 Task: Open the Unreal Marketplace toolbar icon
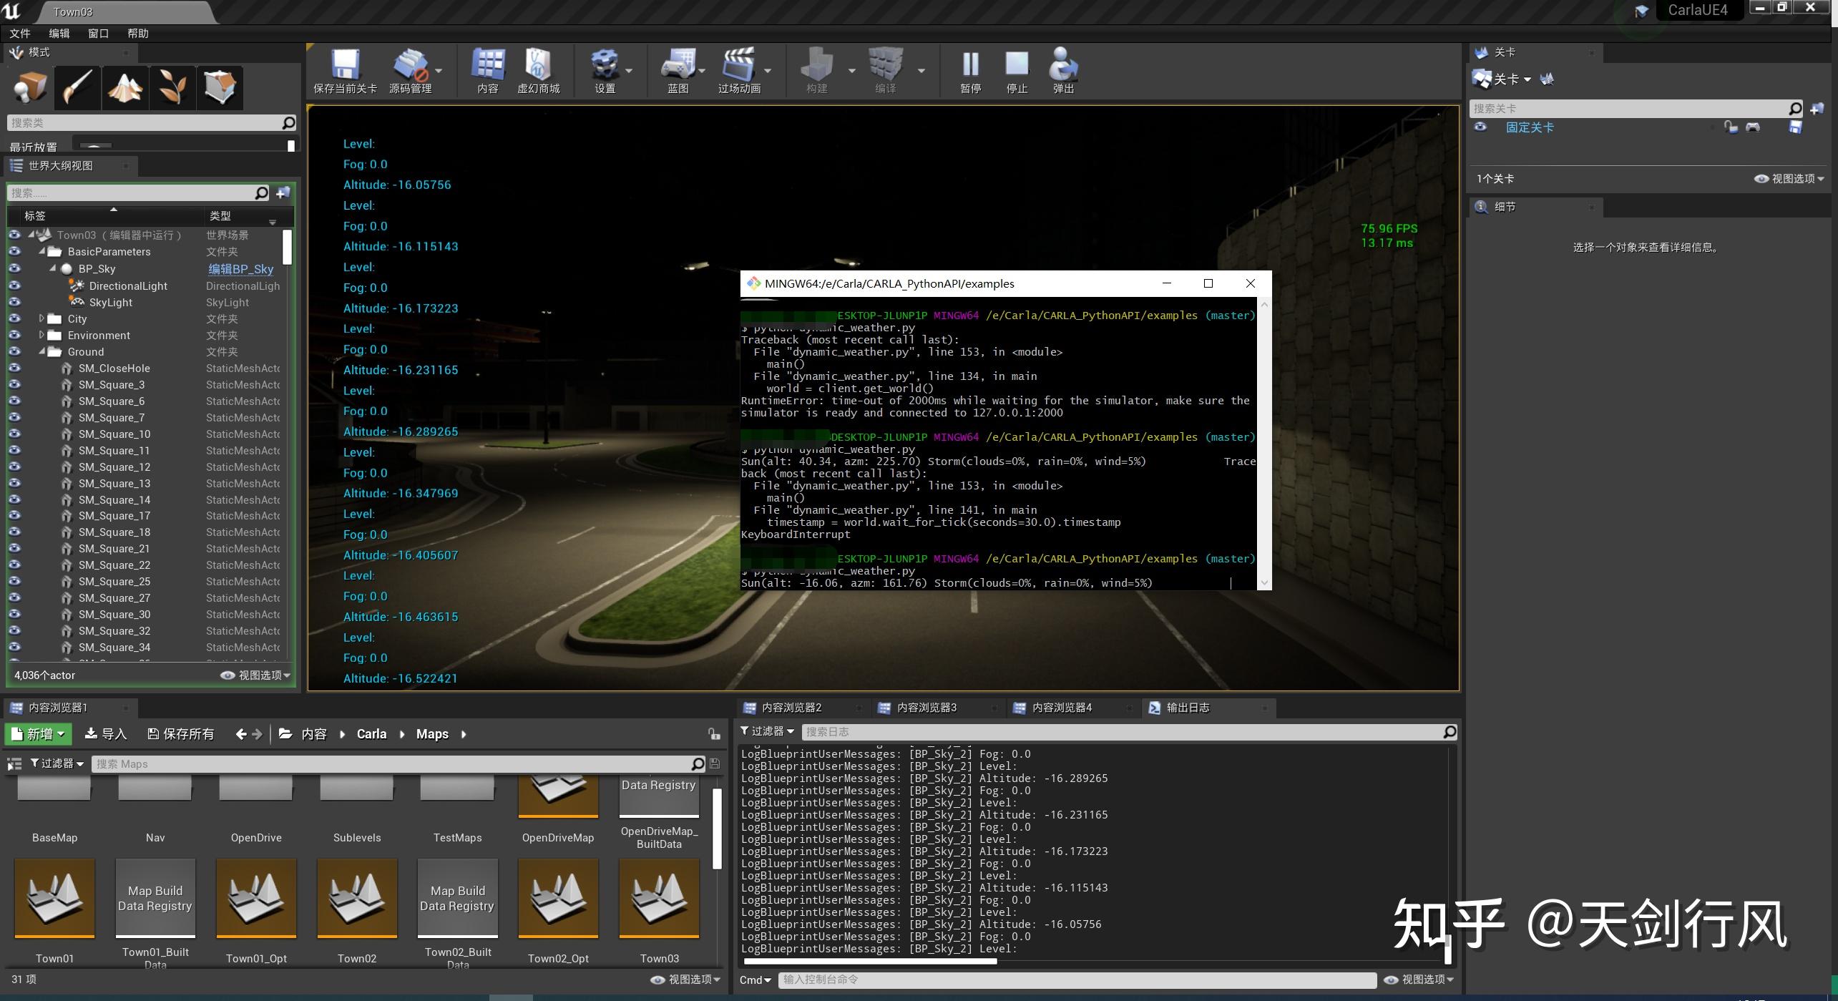pyautogui.click(x=538, y=64)
